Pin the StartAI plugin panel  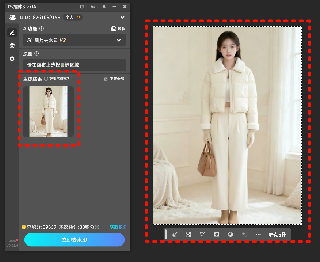click(x=104, y=7)
